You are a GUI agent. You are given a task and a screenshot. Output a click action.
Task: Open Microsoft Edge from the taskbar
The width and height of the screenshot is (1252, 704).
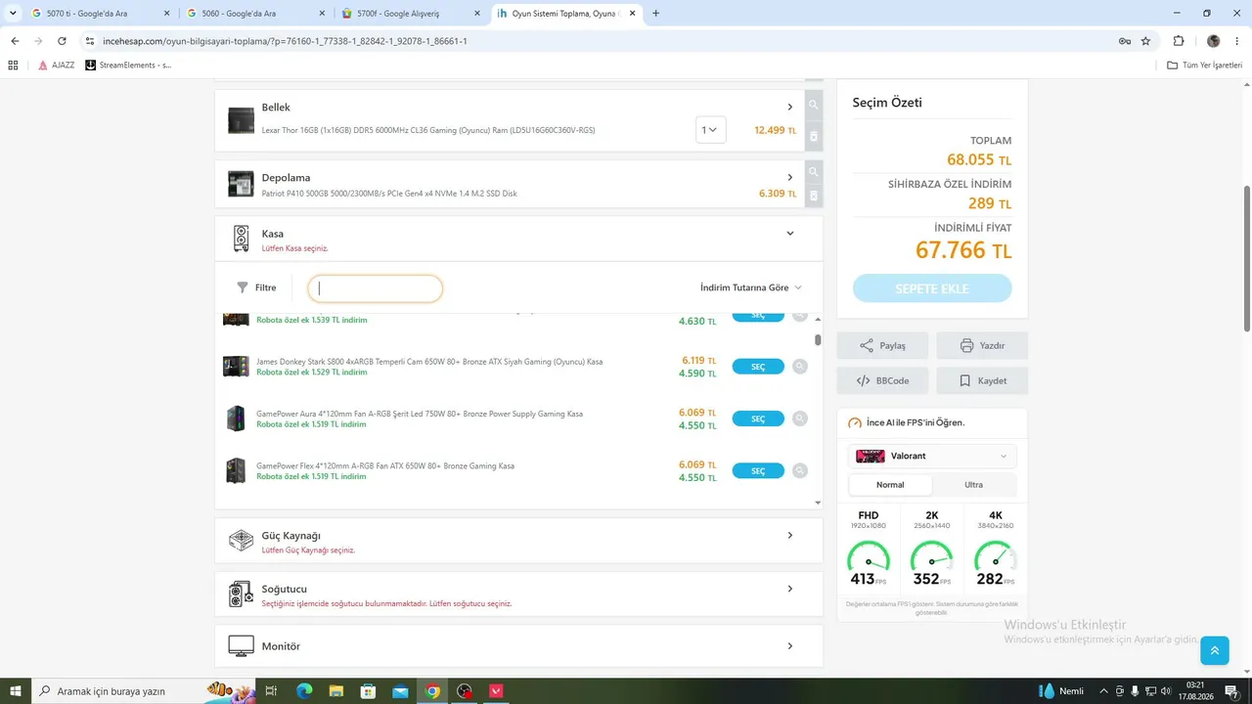303,691
